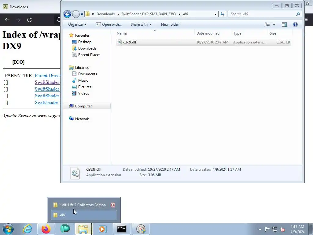The height and width of the screenshot is (235, 313).
Task: Click the large d3d9.dll icon in the details pane
Action: point(75,173)
